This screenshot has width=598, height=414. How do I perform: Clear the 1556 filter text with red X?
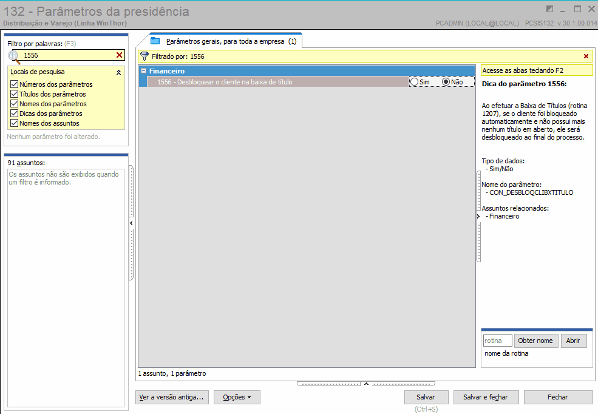click(x=119, y=55)
